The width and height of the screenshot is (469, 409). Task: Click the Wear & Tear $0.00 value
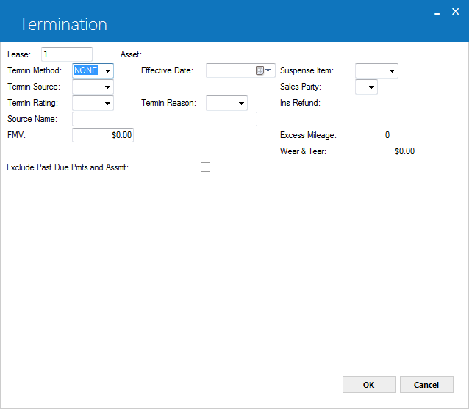click(x=405, y=151)
